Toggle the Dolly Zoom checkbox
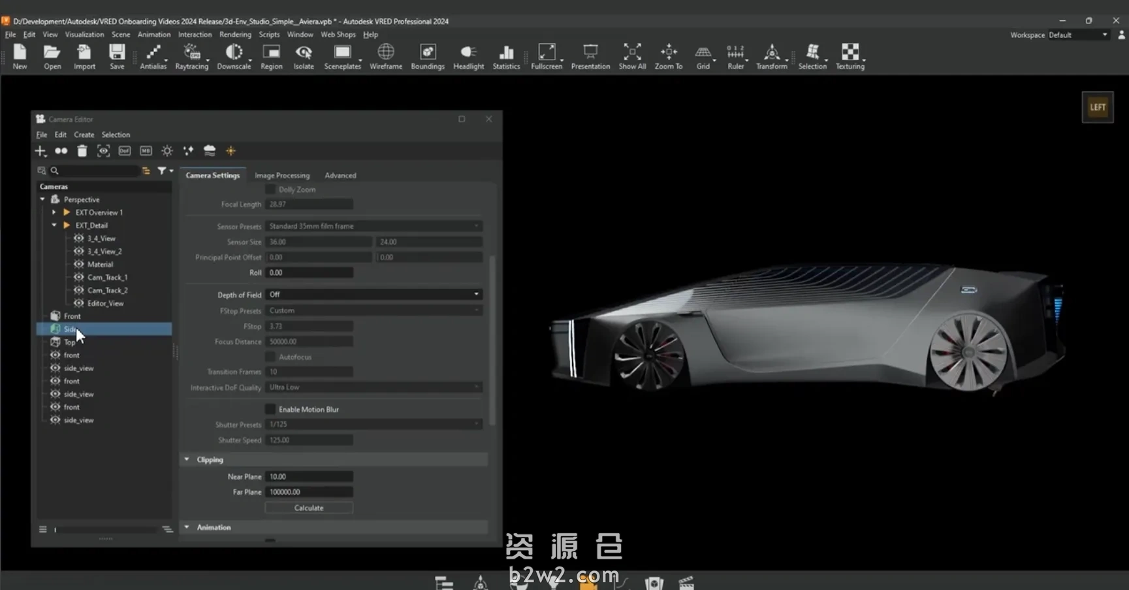 pyautogui.click(x=271, y=189)
